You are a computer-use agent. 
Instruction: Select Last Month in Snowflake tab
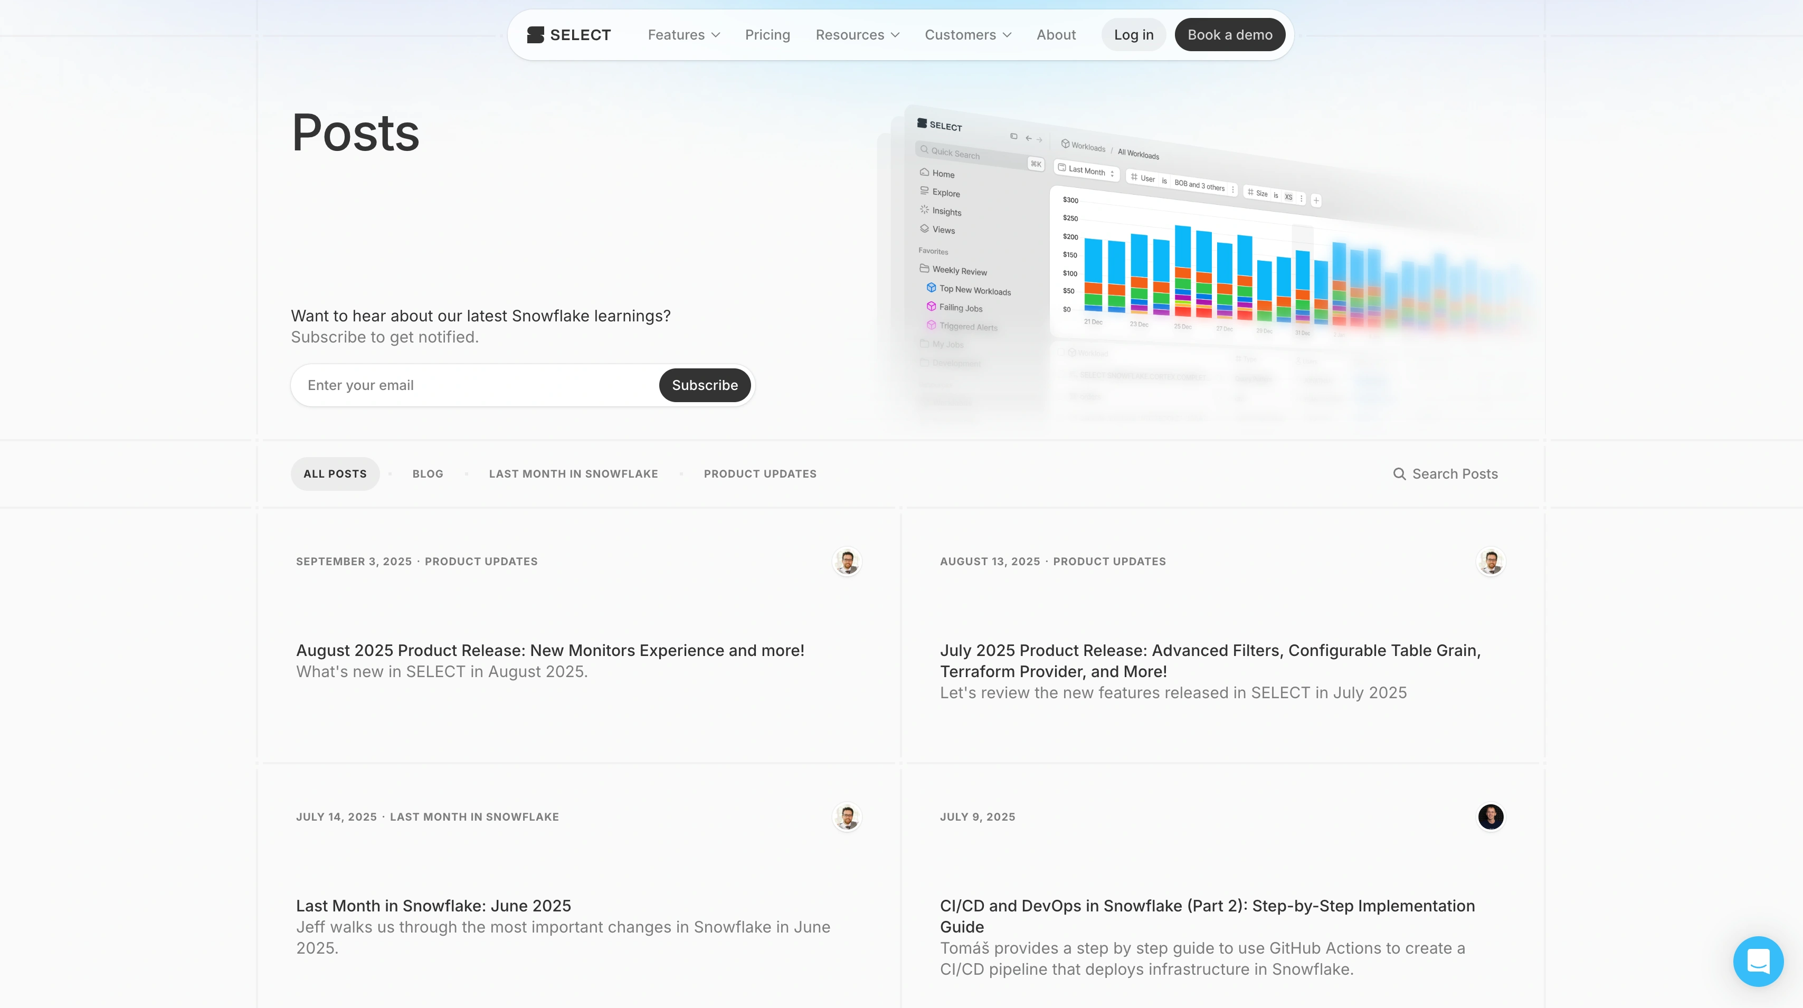[x=573, y=474]
